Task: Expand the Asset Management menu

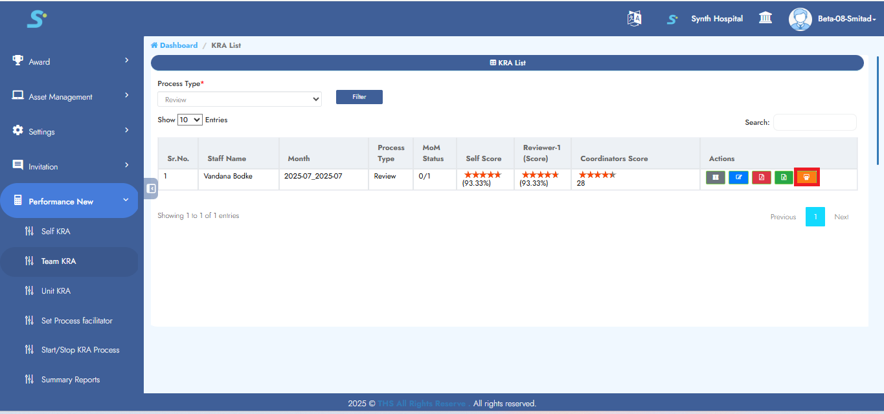Action: [71, 96]
